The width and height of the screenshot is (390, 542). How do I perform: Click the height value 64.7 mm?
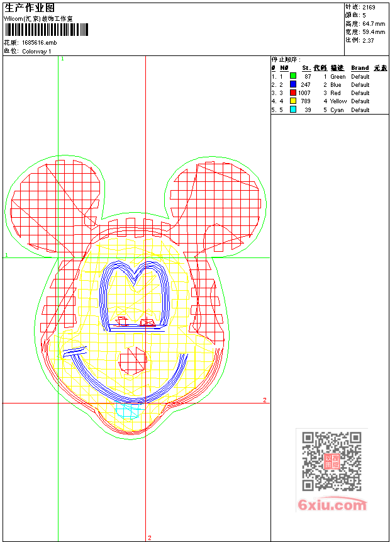pyautogui.click(x=374, y=23)
